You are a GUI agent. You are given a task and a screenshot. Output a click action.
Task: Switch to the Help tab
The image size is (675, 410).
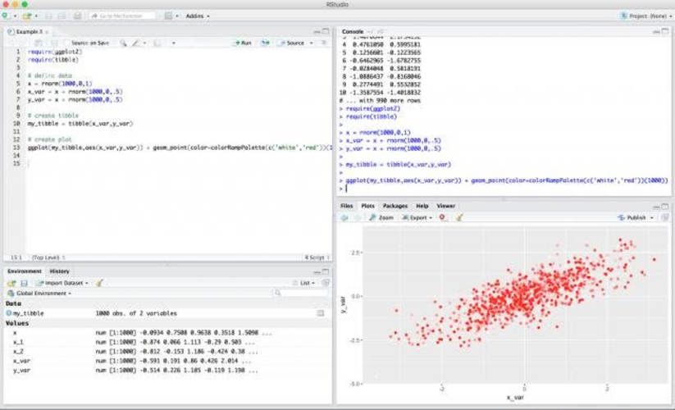pyautogui.click(x=422, y=206)
